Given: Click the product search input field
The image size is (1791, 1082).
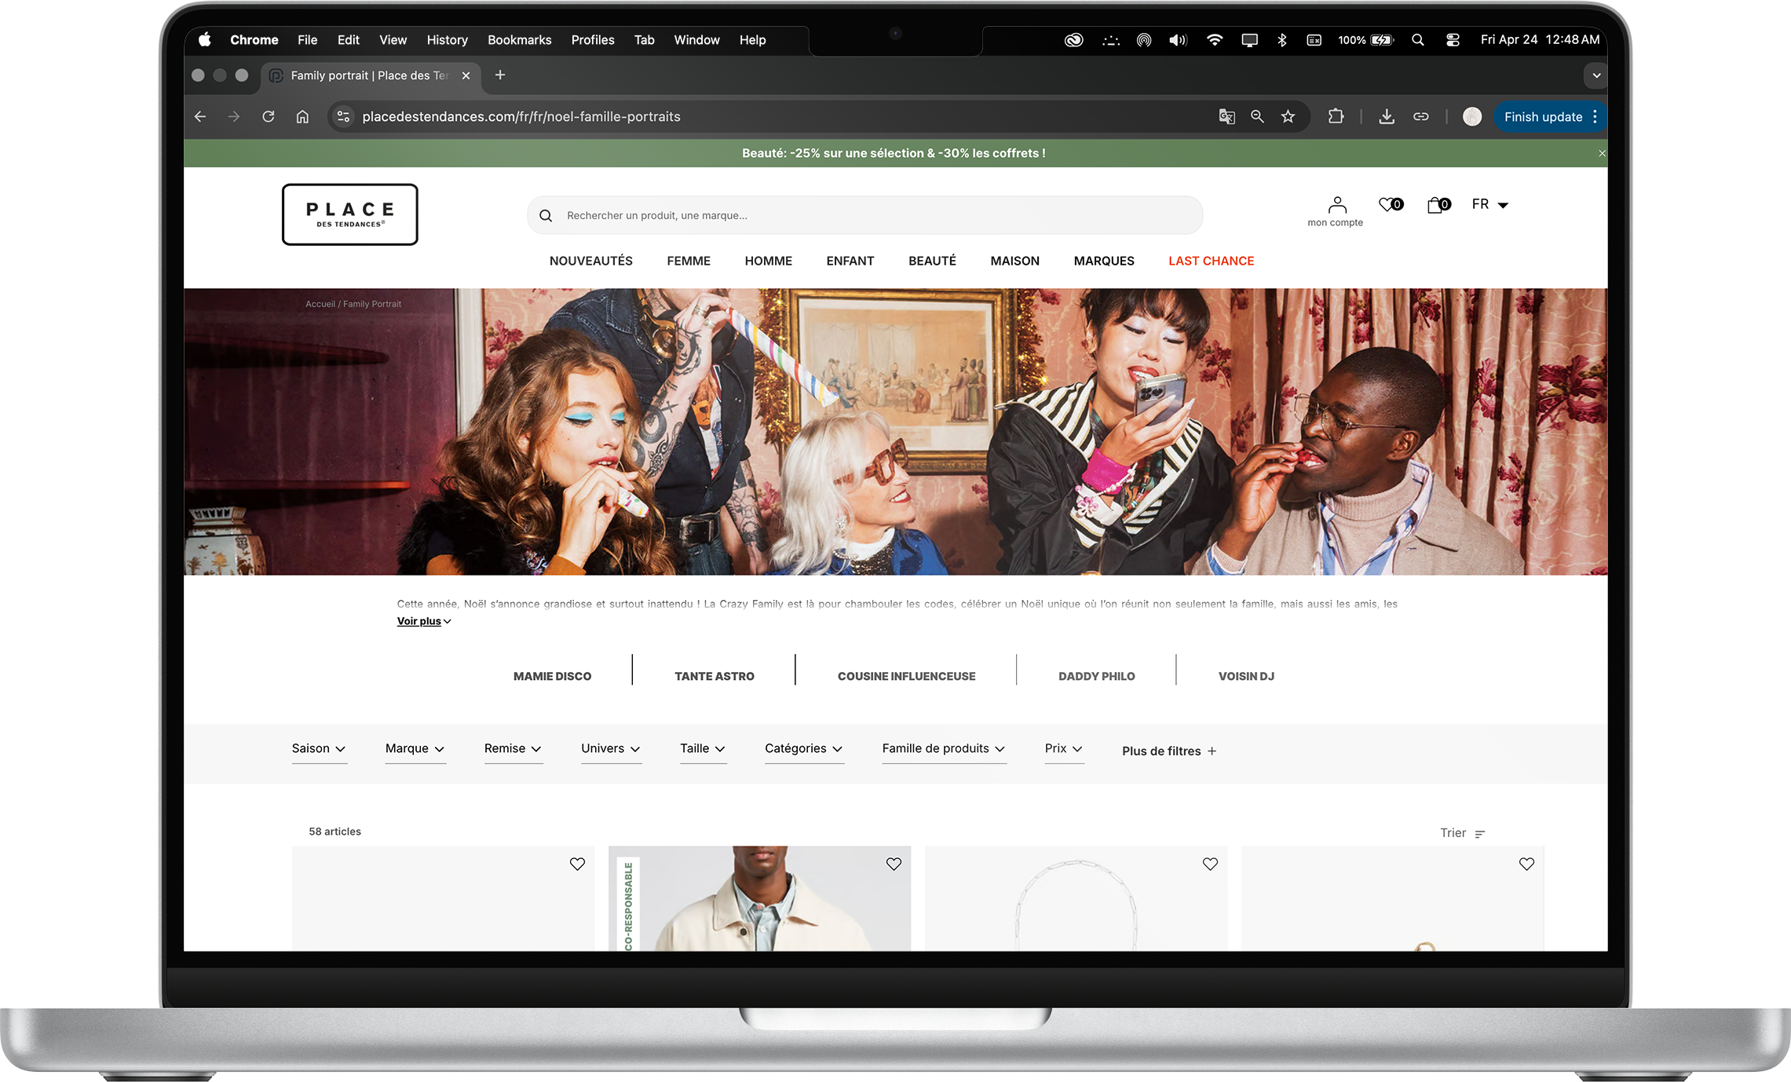Looking at the screenshot, I should point(864,215).
